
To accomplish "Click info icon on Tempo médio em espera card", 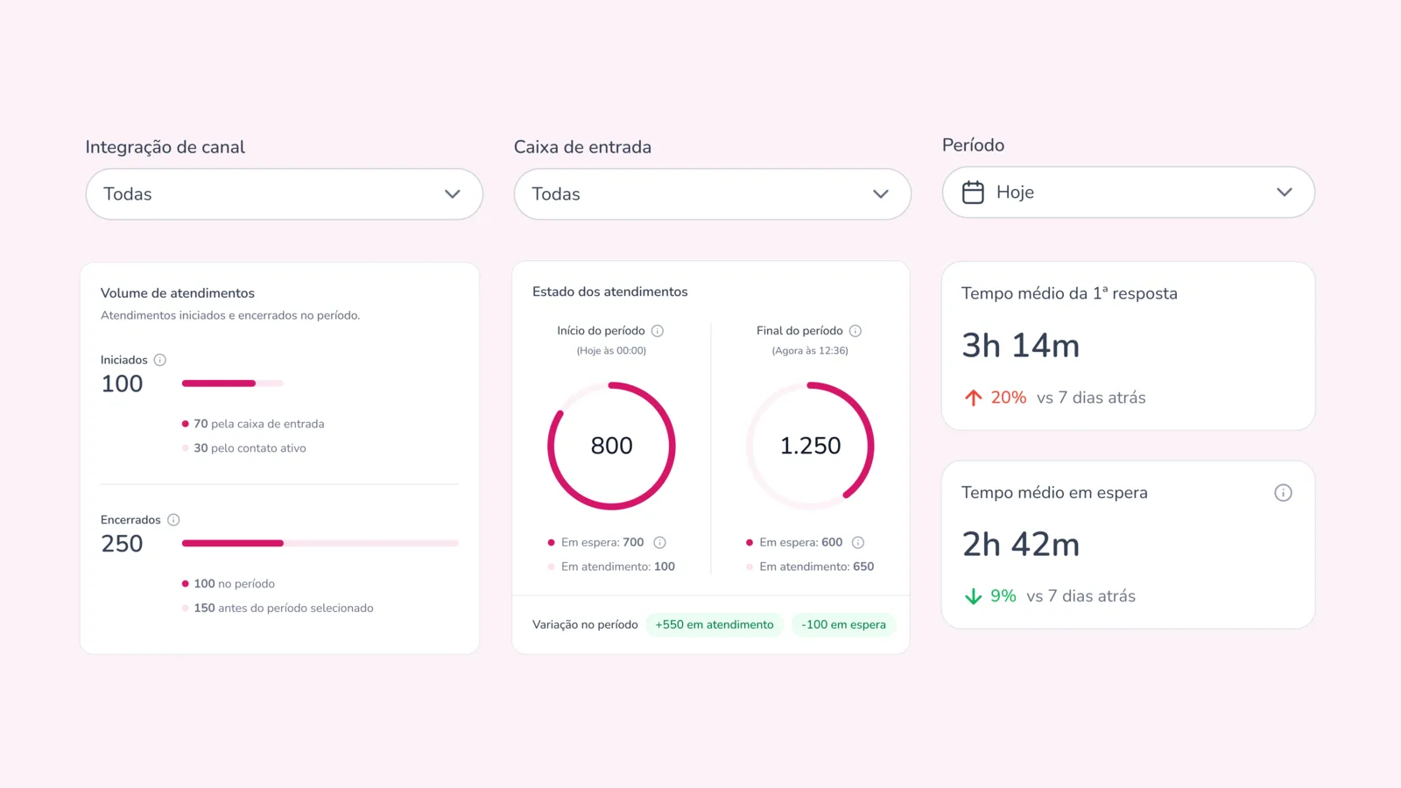I will click(1283, 493).
